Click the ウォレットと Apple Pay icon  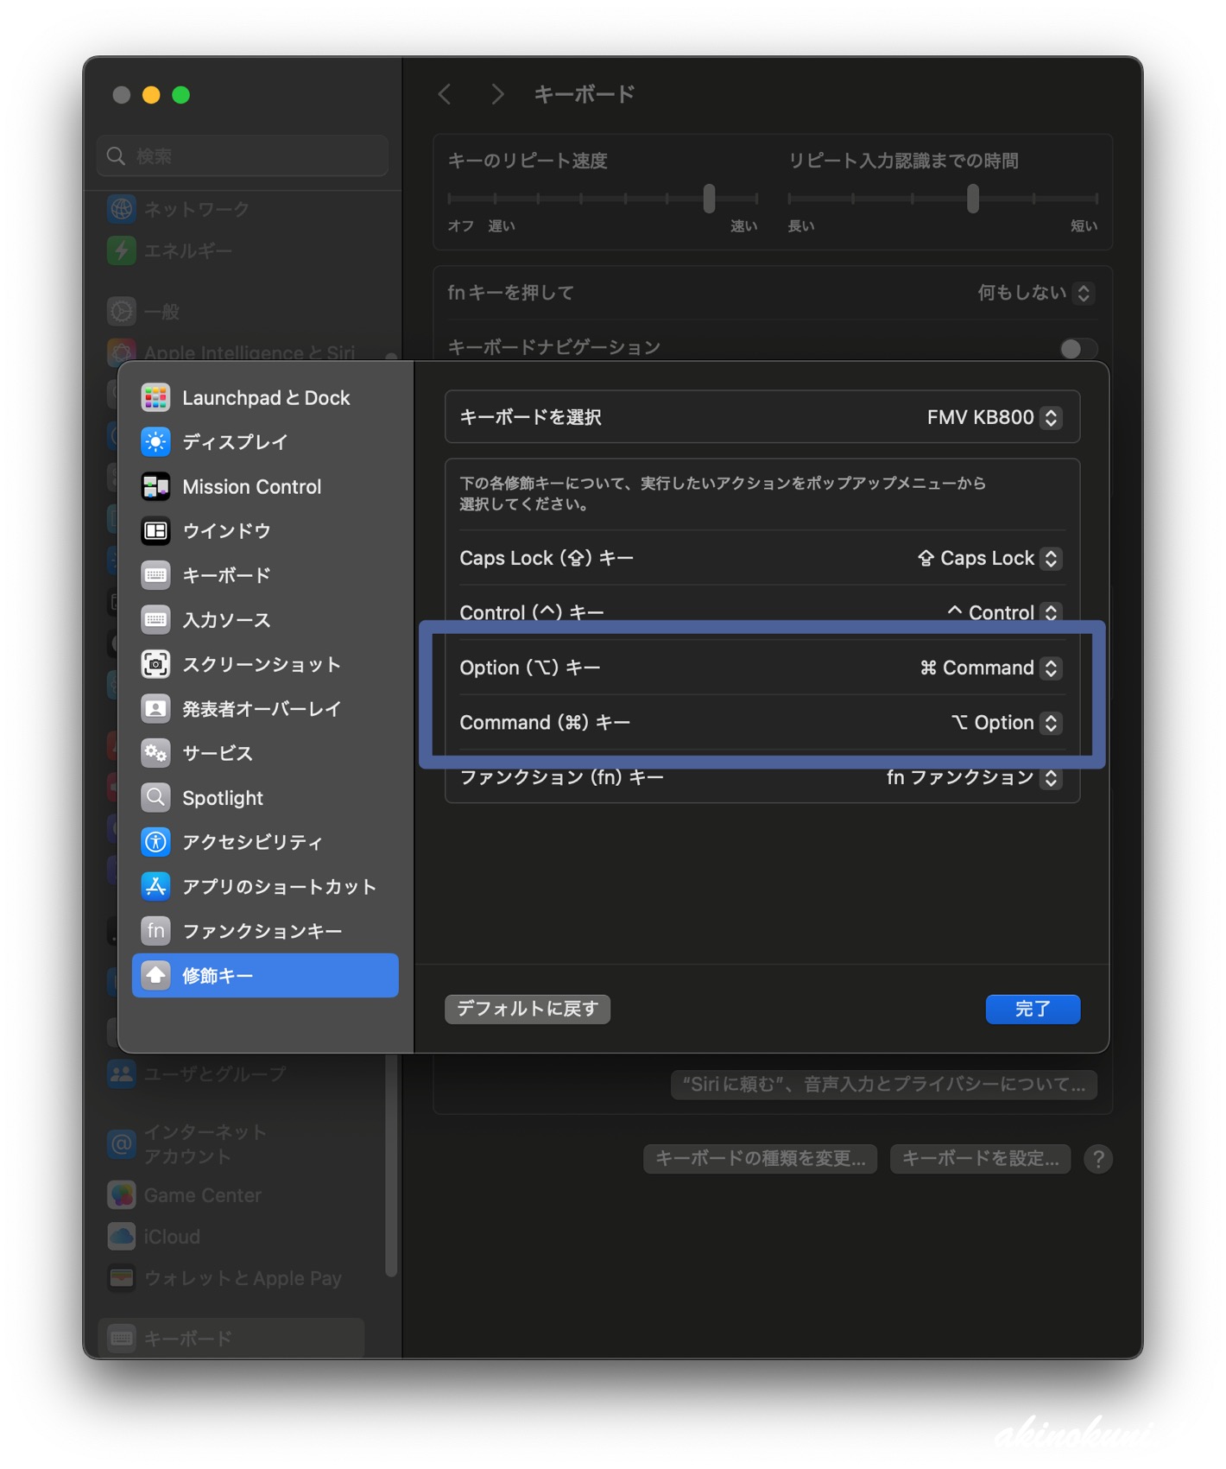122,1277
